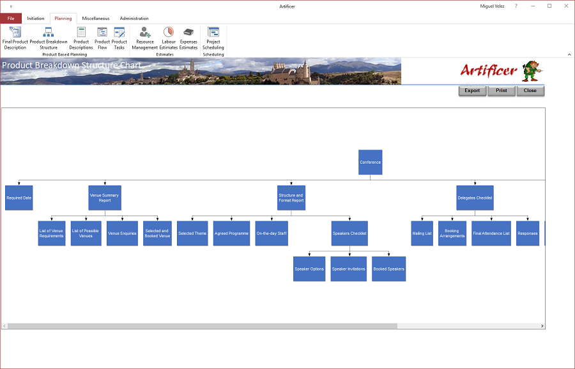Switch to the Administration tab
The height and width of the screenshot is (369, 575).
click(x=134, y=19)
